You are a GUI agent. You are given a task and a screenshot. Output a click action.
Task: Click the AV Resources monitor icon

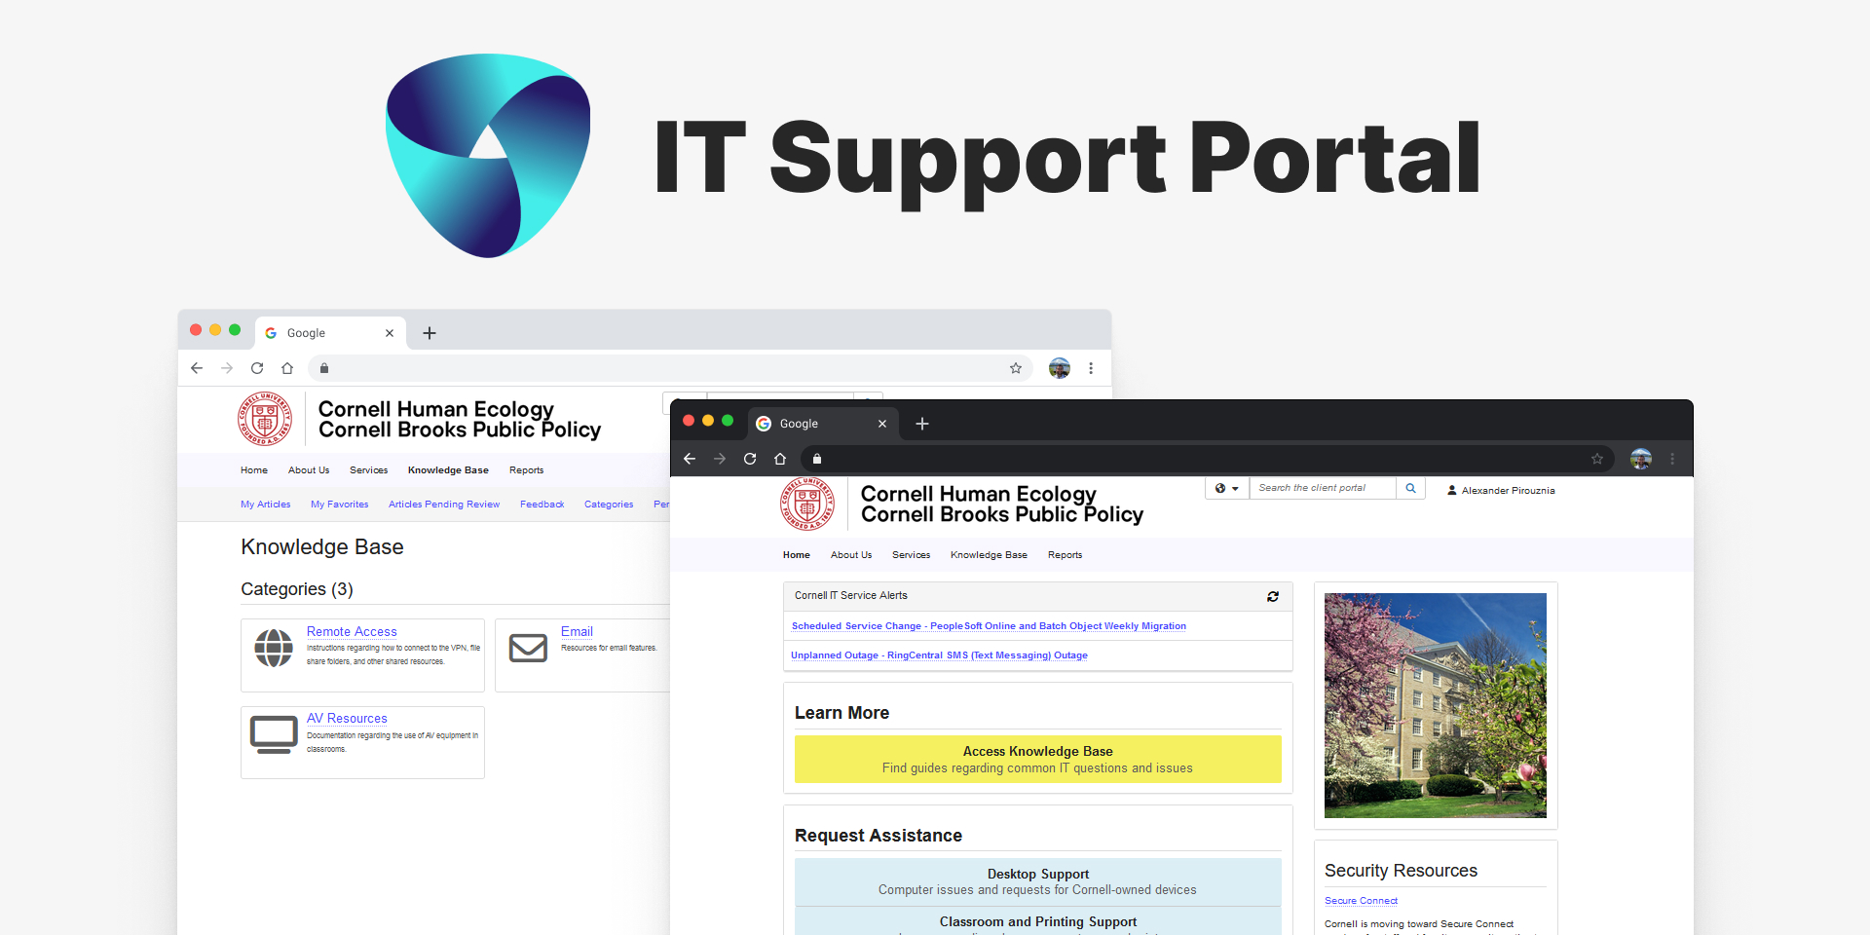274,734
